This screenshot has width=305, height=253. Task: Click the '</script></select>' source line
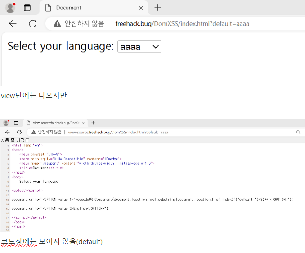(29, 217)
